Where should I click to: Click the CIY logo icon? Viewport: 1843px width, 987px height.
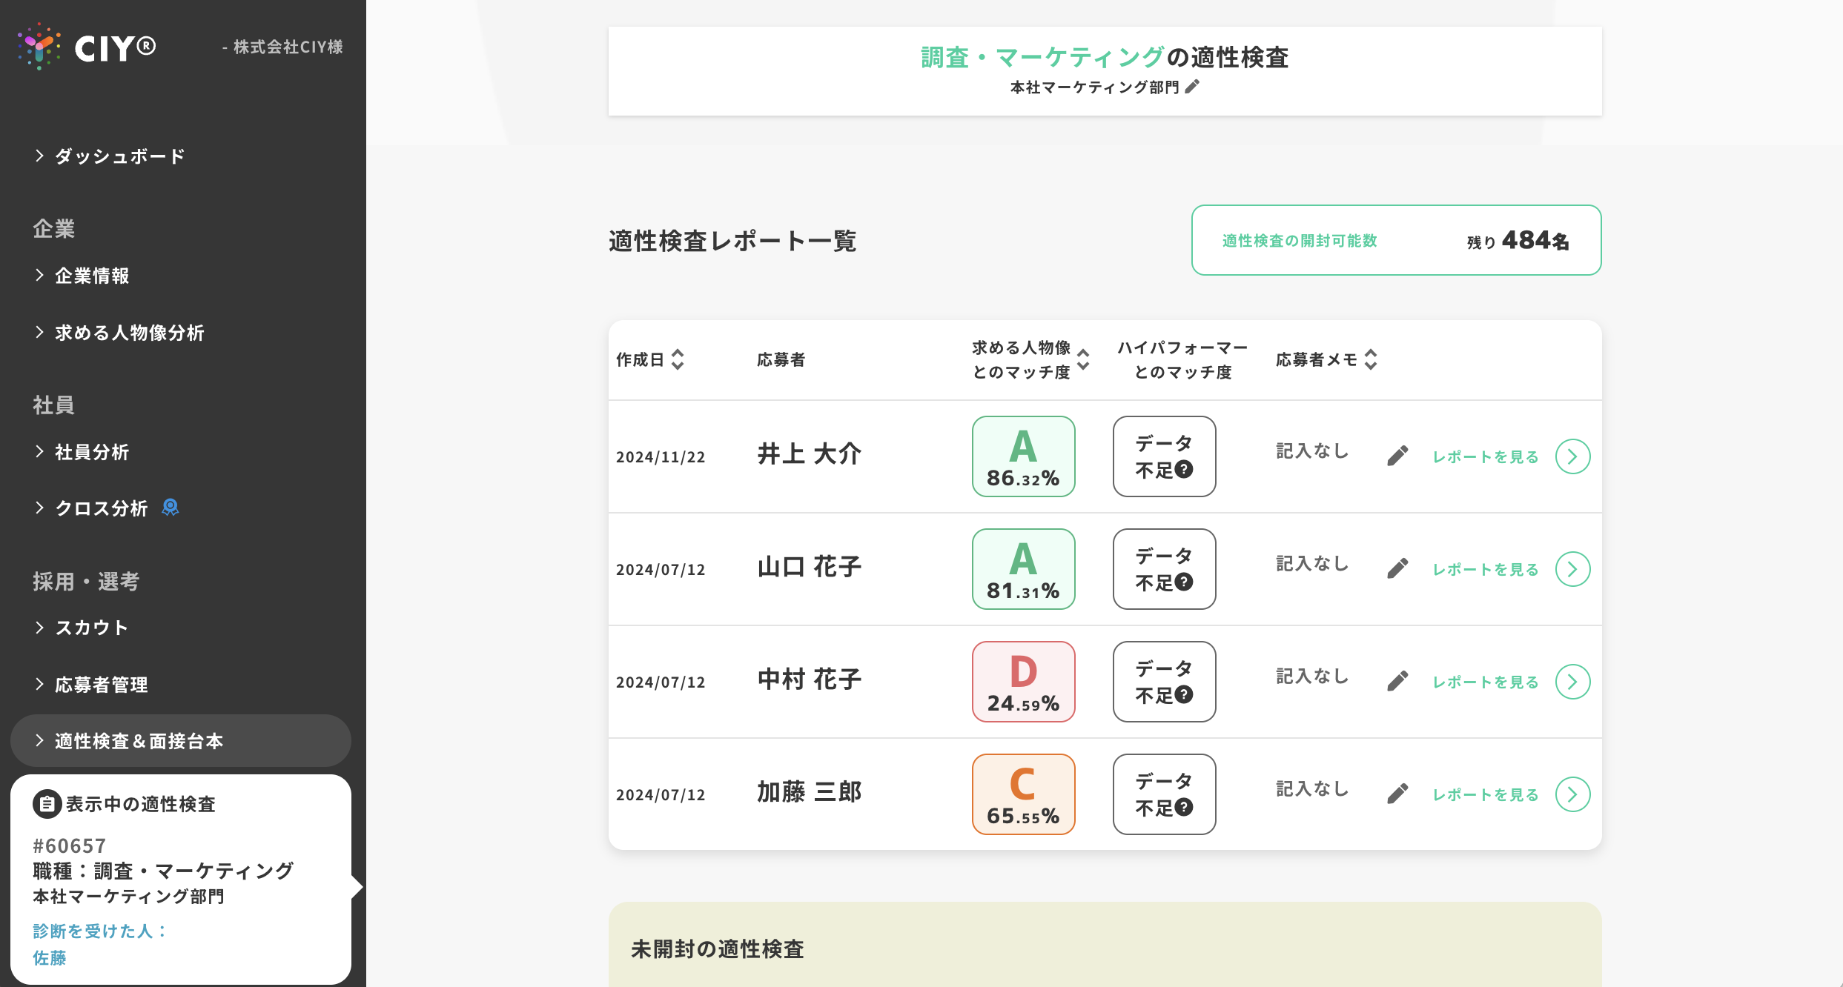(39, 47)
